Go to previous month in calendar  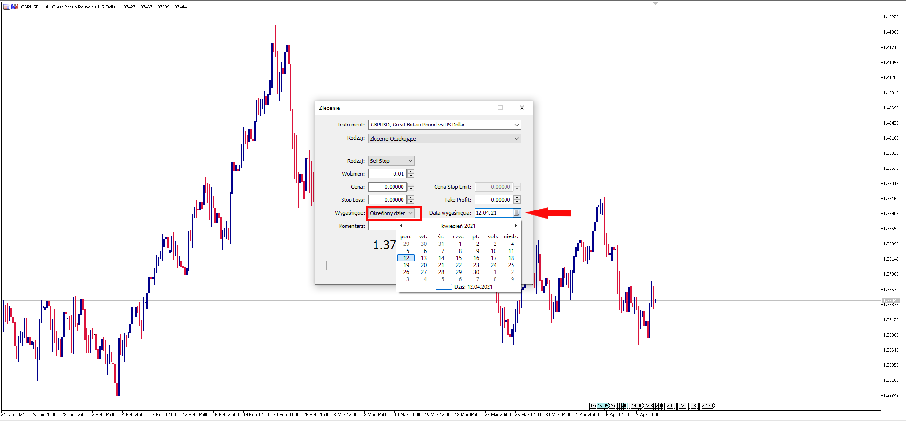coord(401,226)
